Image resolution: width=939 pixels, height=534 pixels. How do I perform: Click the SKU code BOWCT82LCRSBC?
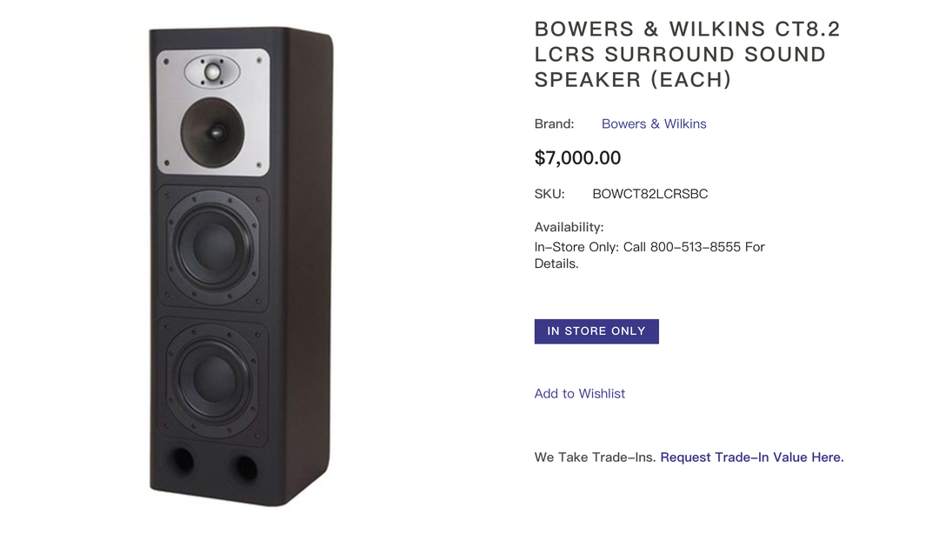[649, 194]
